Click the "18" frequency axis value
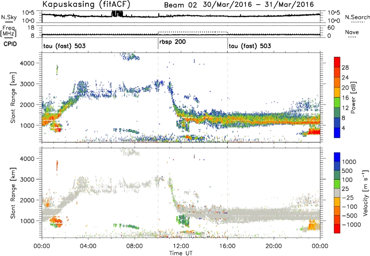The image size is (370, 256). 31,28
